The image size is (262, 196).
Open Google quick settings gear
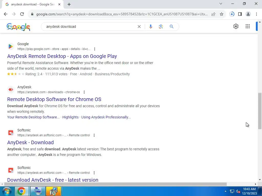[x=236, y=26]
